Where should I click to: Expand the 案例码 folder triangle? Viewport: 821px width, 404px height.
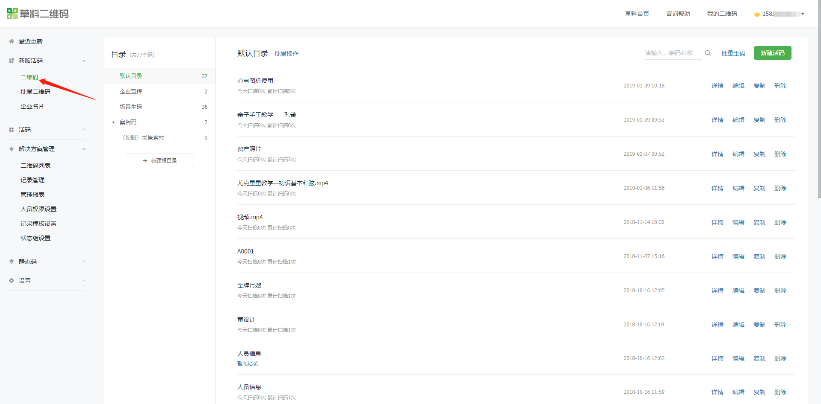tap(113, 122)
